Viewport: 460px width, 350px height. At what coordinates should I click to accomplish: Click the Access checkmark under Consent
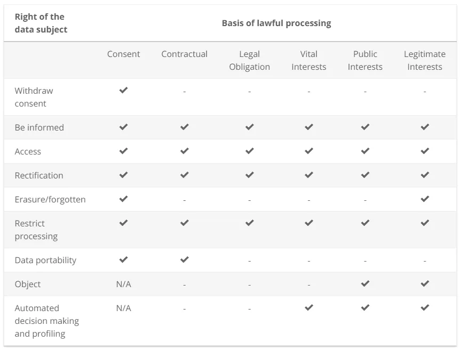tap(123, 151)
